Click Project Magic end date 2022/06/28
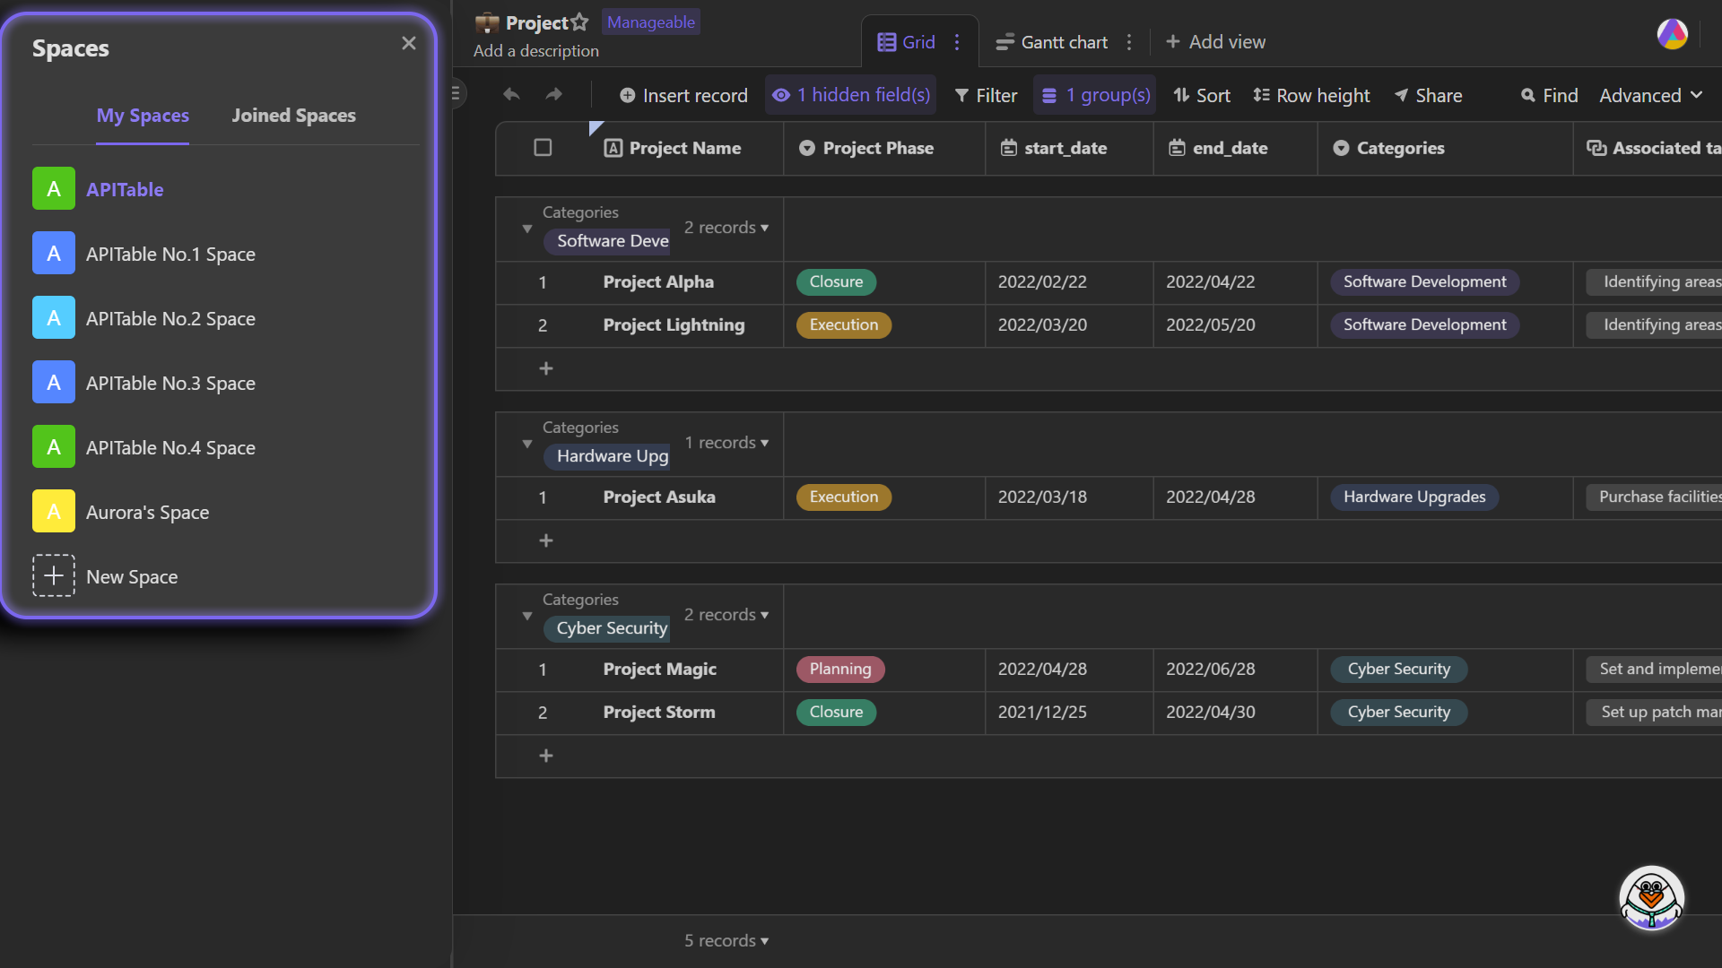1722x968 pixels. click(1210, 669)
